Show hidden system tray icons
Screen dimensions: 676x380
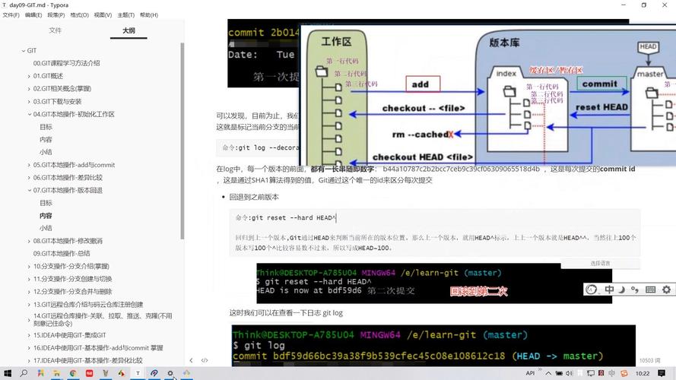click(x=548, y=373)
